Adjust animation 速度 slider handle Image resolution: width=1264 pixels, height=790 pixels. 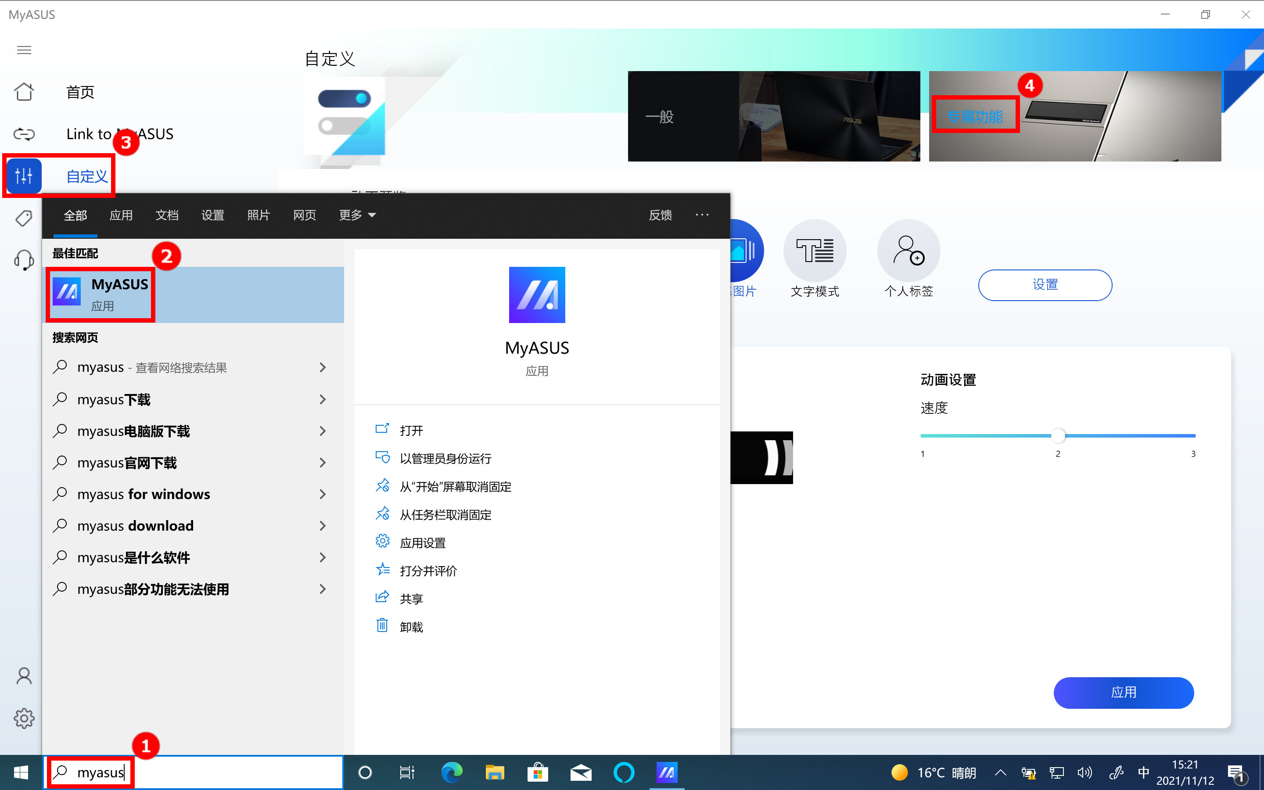1058,435
